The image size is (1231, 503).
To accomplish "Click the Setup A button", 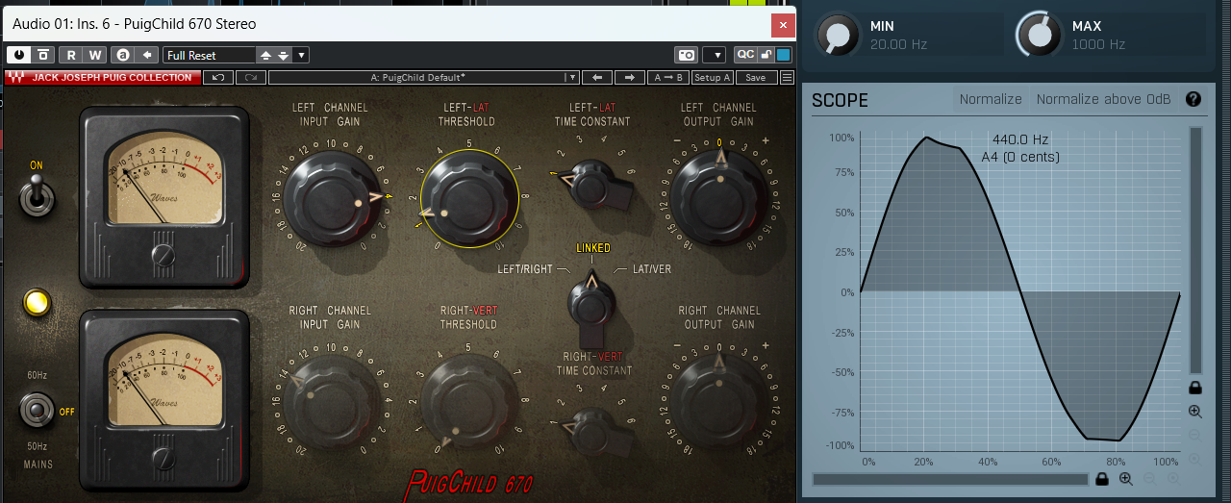I will 713,78.
